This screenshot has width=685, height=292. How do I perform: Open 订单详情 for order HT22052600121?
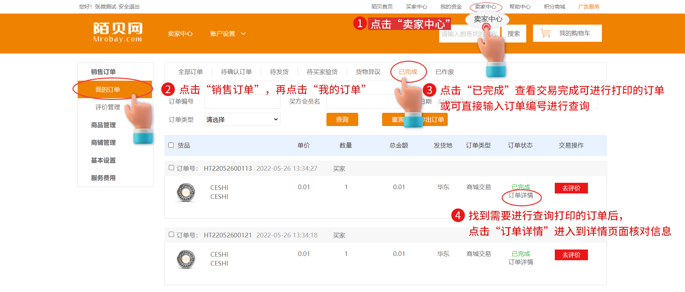[521, 262]
